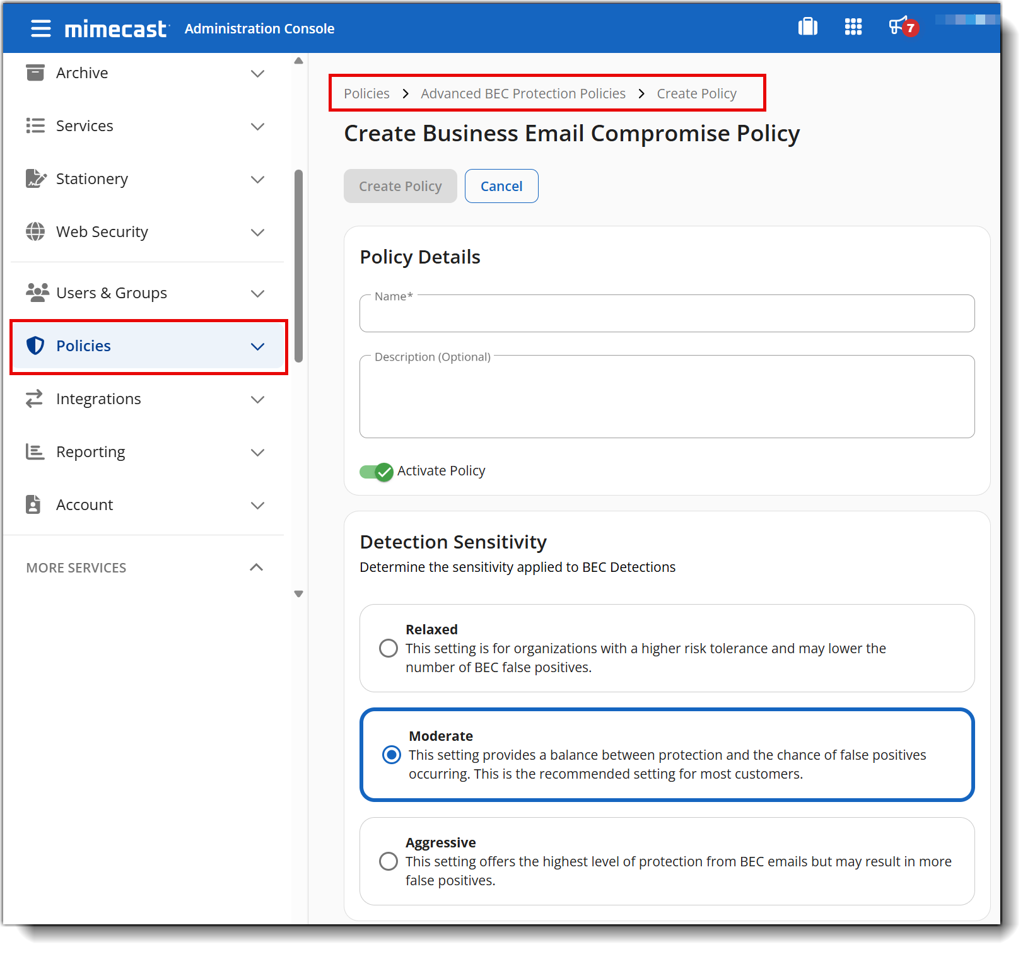Click the briefcase icon in header
Screen dimensions: 1035x959
point(807,26)
